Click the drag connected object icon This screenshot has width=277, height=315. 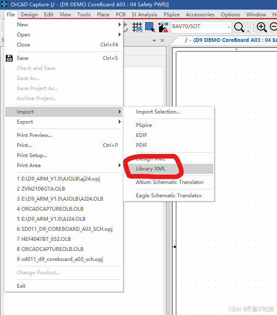pyautogui.click(x=163, y=27)
